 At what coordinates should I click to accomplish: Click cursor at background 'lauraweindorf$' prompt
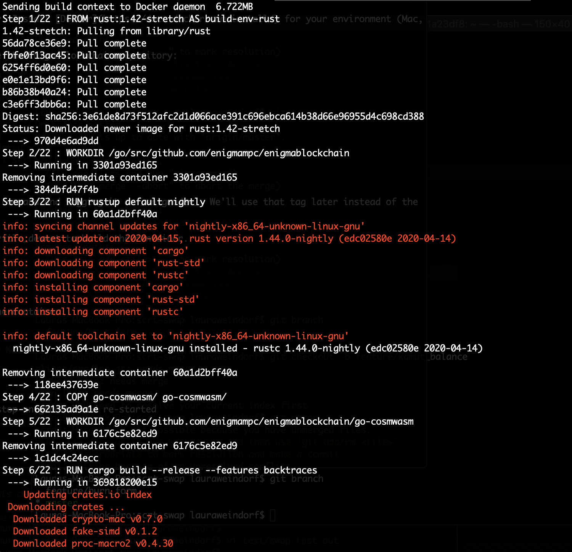tap(273, 515)
